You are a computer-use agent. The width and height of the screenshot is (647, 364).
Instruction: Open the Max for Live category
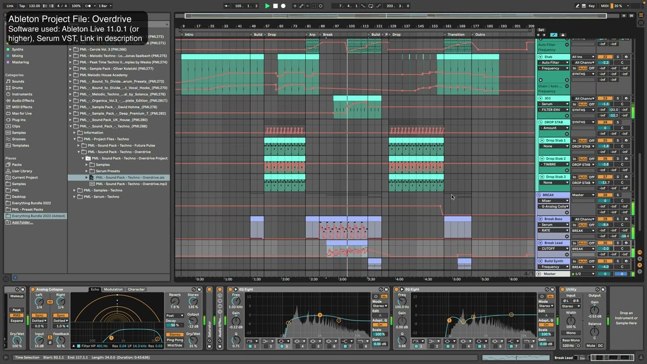[x=21, y=113]
